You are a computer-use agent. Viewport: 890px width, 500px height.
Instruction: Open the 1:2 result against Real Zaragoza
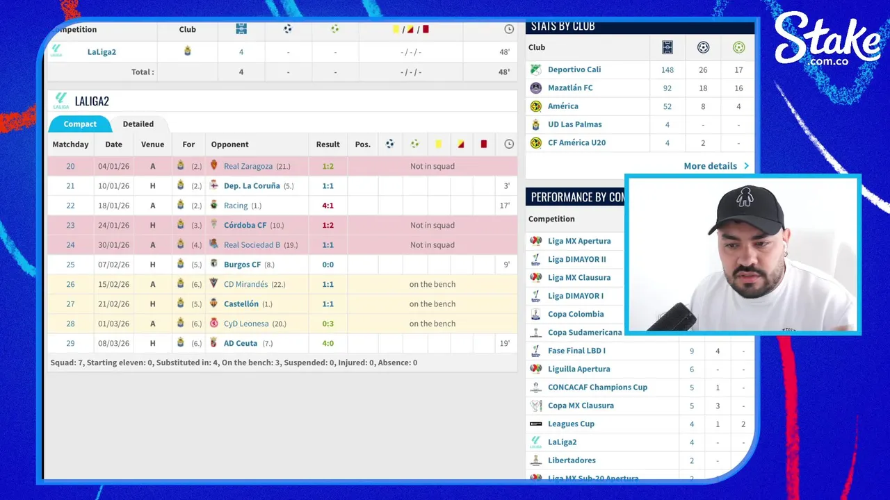[x=328, y=167]
